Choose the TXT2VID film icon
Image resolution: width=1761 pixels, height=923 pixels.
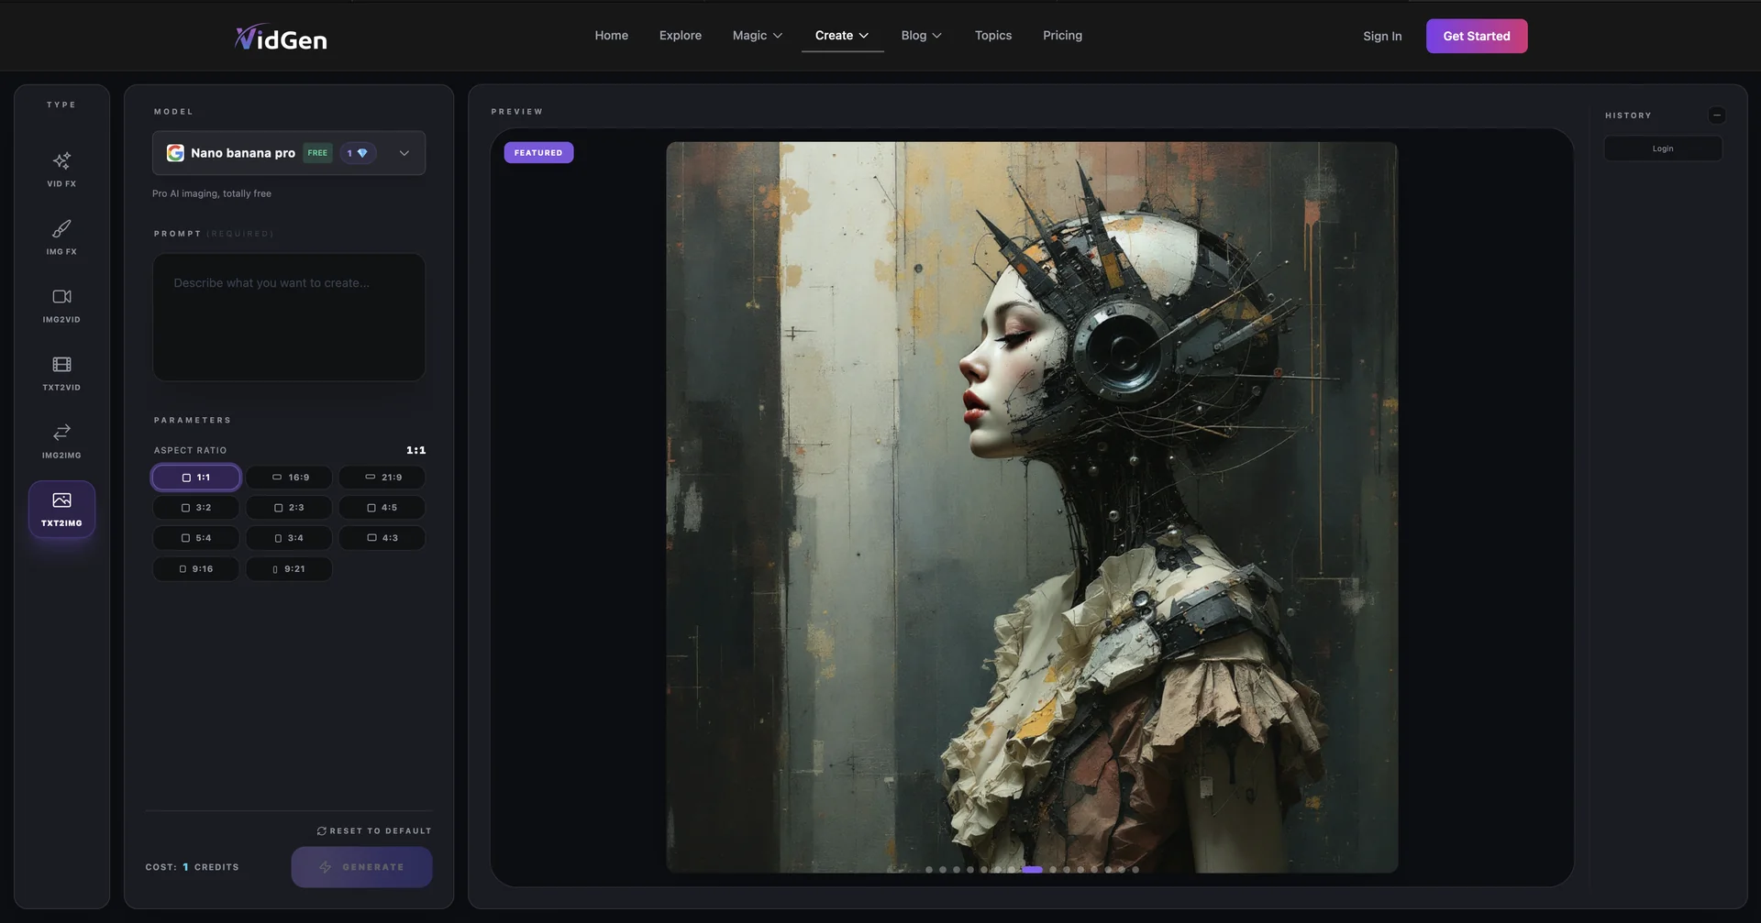click(61, 365)
